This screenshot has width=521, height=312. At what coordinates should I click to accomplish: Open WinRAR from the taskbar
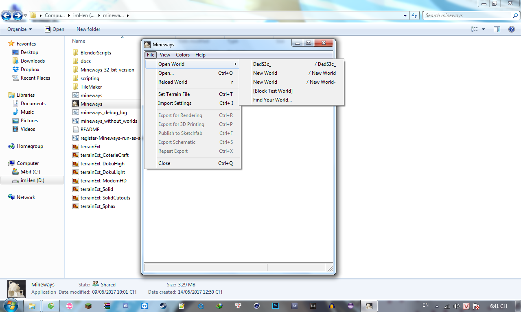[x=107, y=306]
